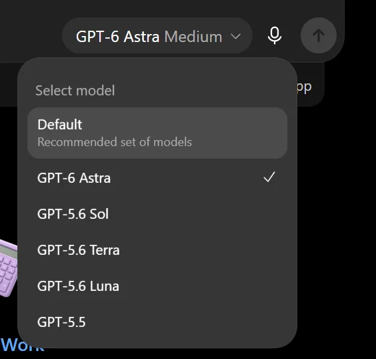Click the Medium effort label in selector
The height and width of the screenshot is (359, 376).
click(x=193, y=37)
